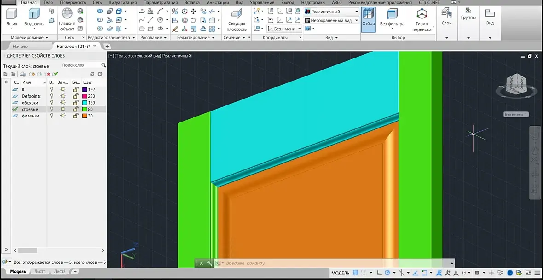
Task: Click the МОДЕЛЬ status bar button
Action: tap(340, 273)
